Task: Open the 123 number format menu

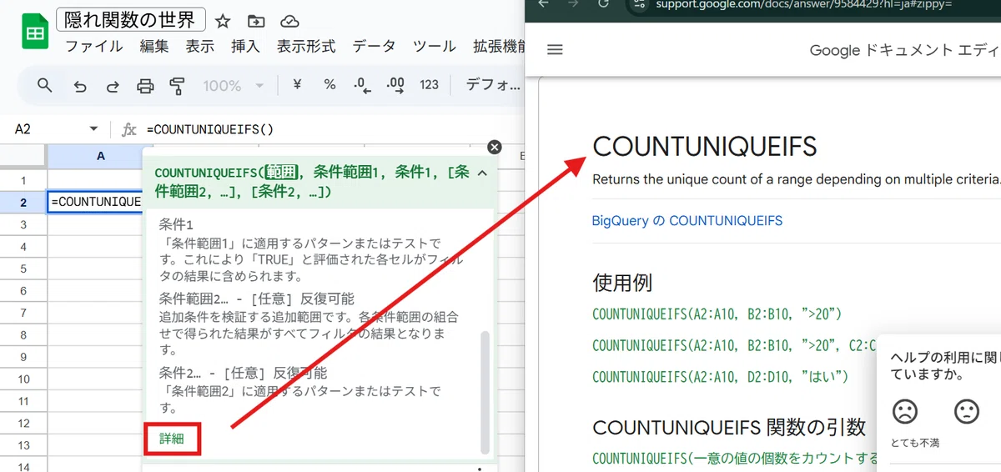Action: tap(429, 85)
